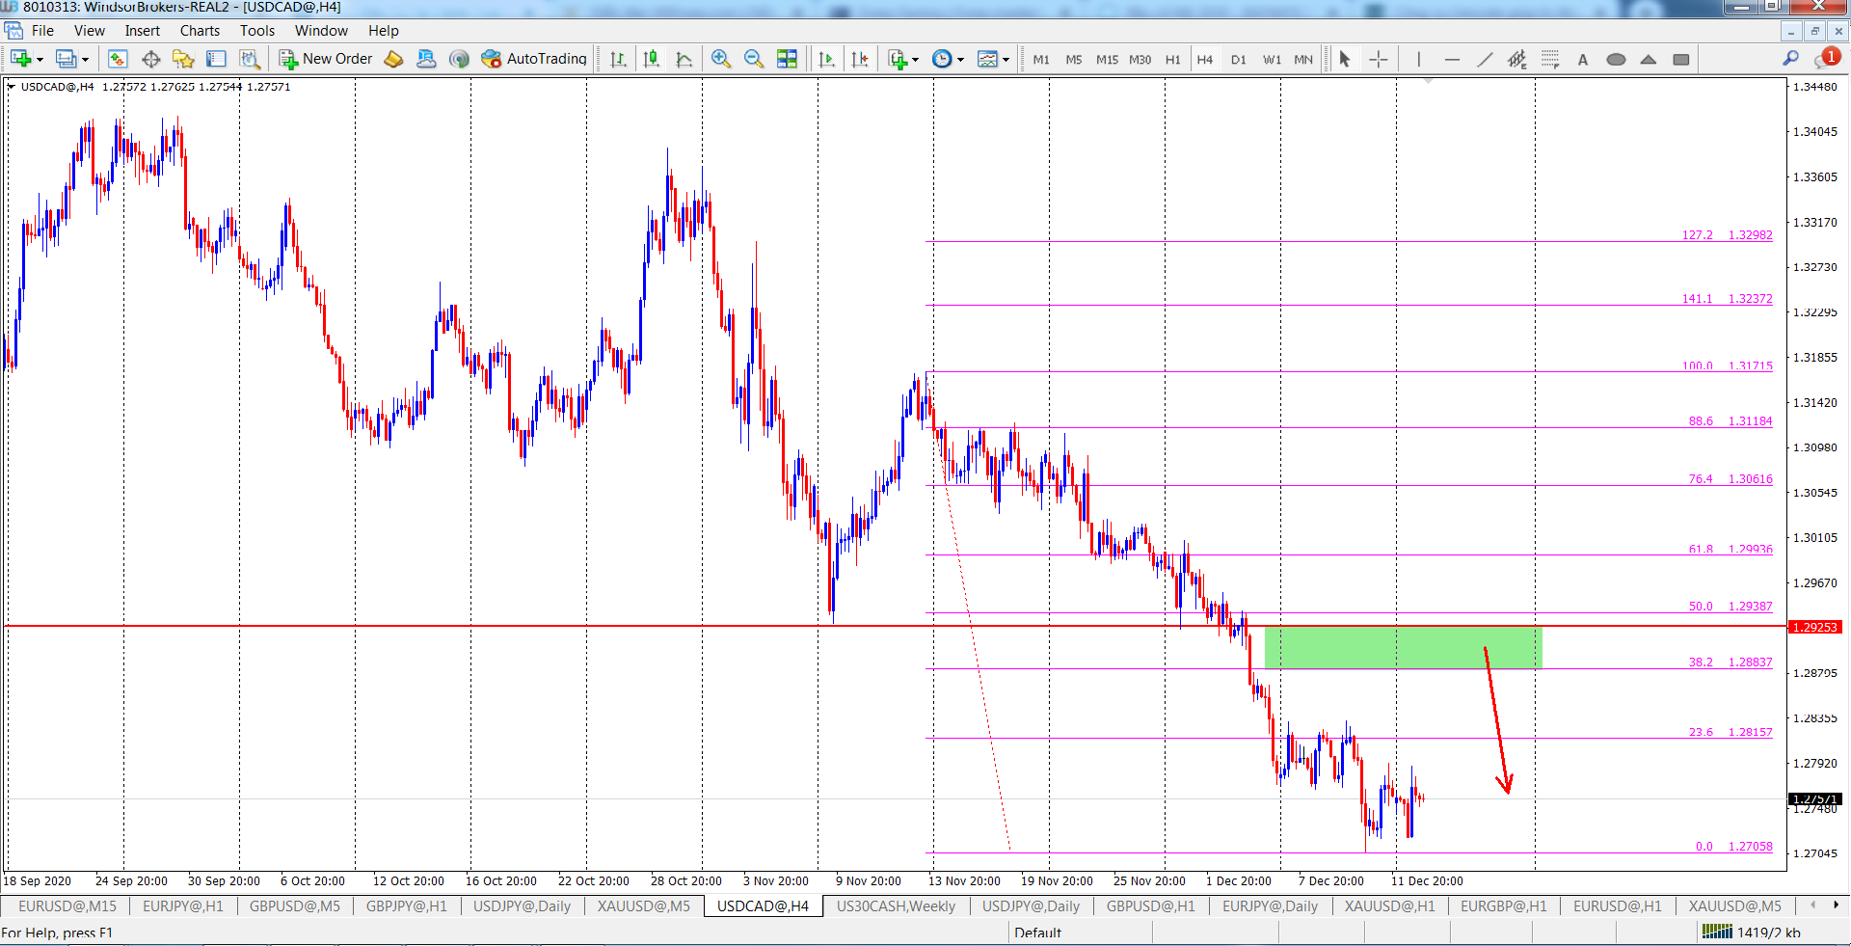This screenshot has width=1851, height=946.
Task: Tile chart windows
Action: [x=787, y=59]
